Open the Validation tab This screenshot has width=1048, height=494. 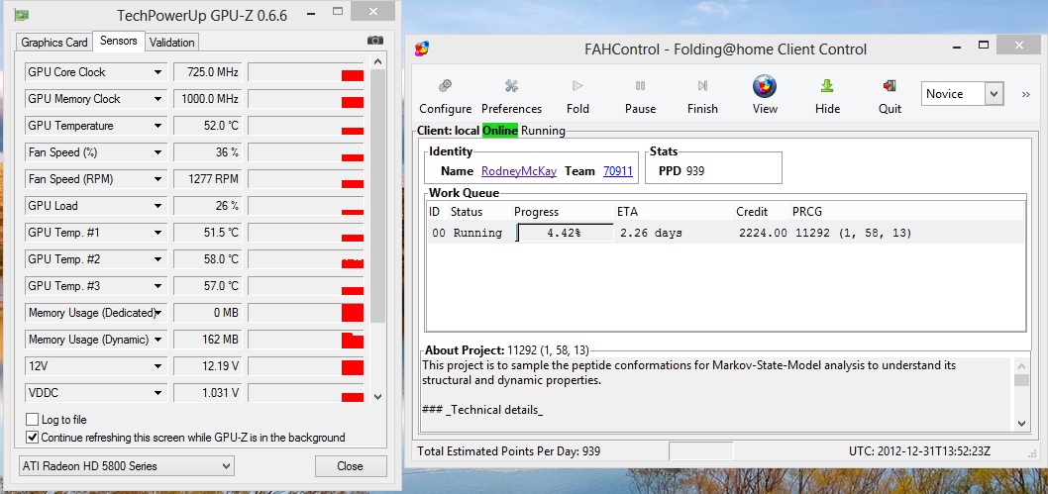[171, 42]
